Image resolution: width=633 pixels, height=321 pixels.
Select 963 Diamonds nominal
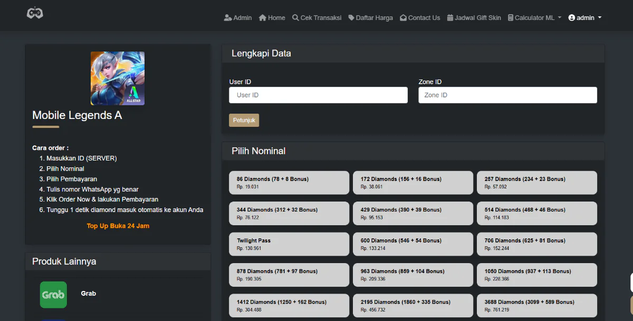click(x=413, y=275)
